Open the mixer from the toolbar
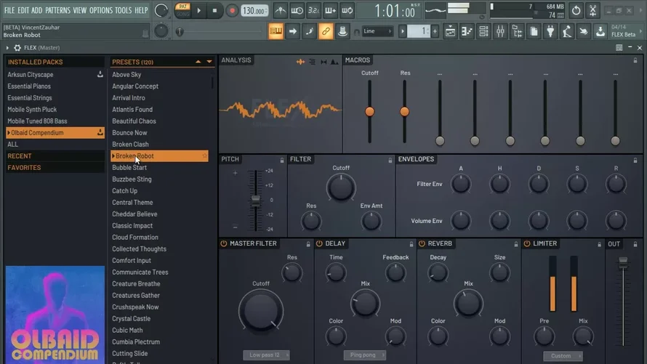This screenshot has width=647, height=364. (x=500, y=31)
